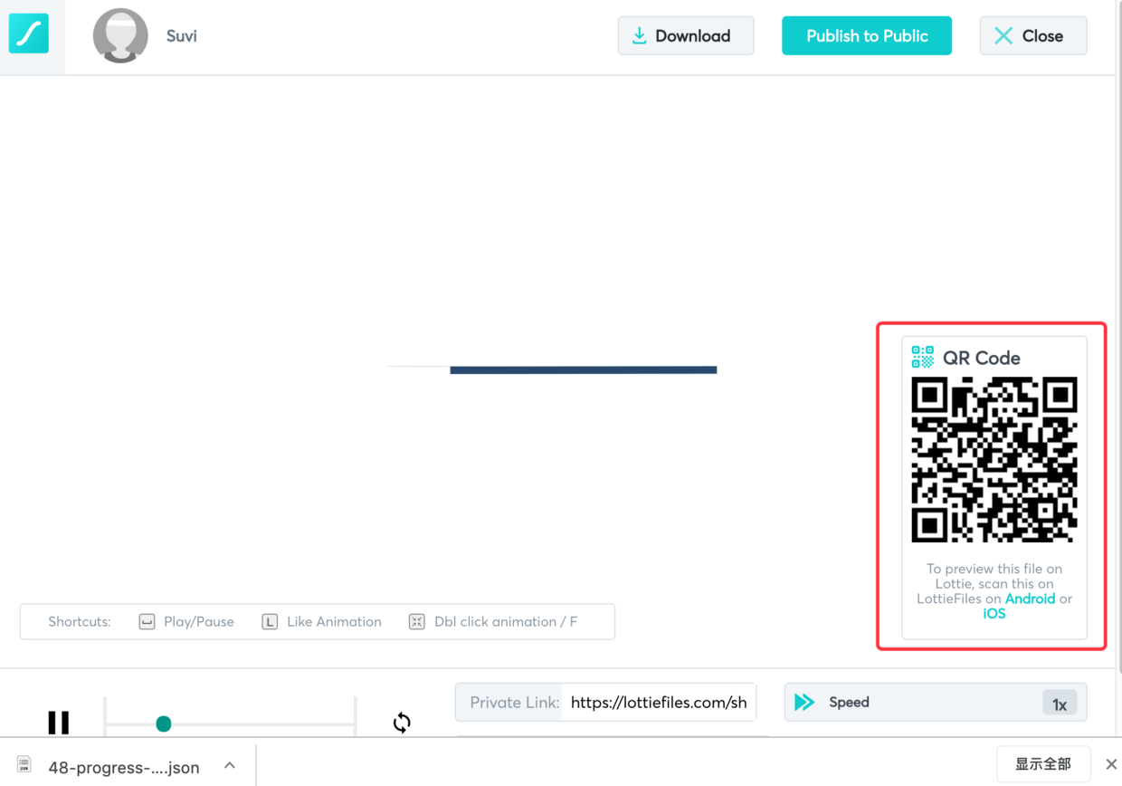Screen dimensions: 1122x786
Task: Click the downloaded JSON file icon
Action: [x=24, y=765]
